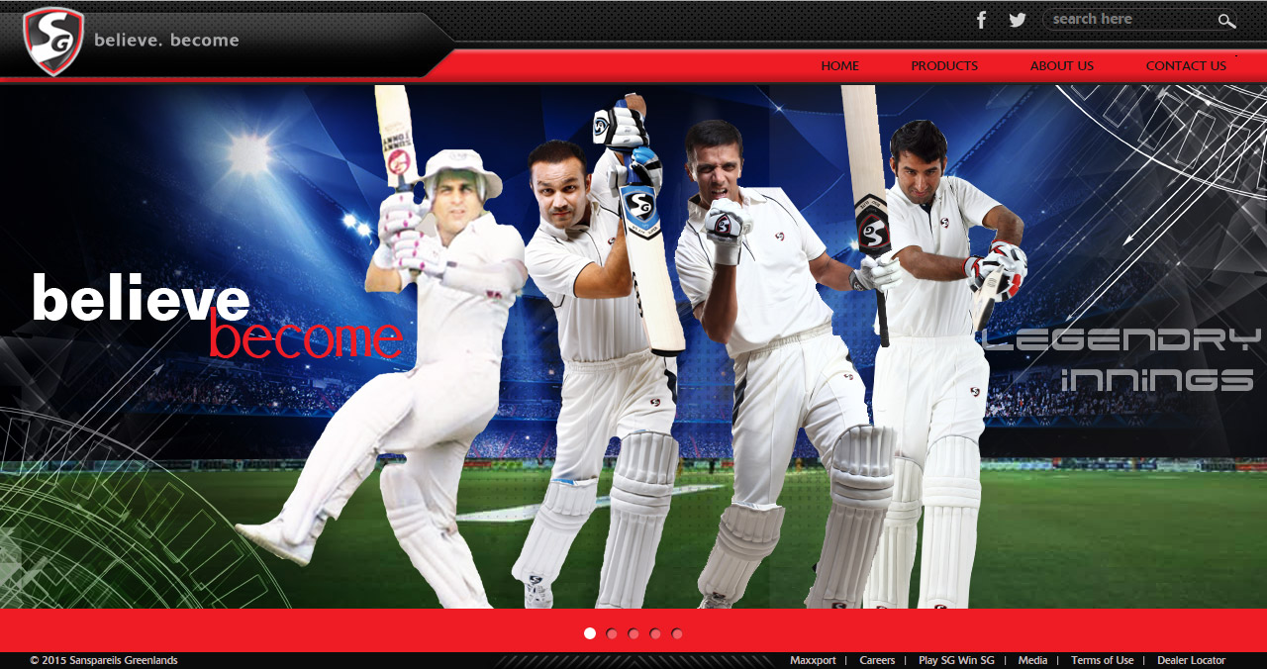The height and width of the screenshot is (669, 1267).
Task: Click the SG shield logo
Action: (x=53, y=41)
